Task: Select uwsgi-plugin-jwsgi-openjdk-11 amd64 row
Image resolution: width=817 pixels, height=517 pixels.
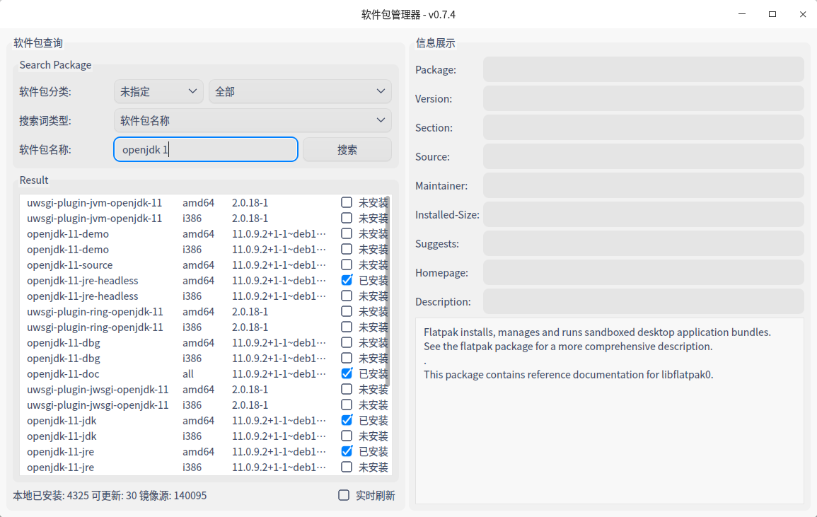Action: [x=98, y=390]
